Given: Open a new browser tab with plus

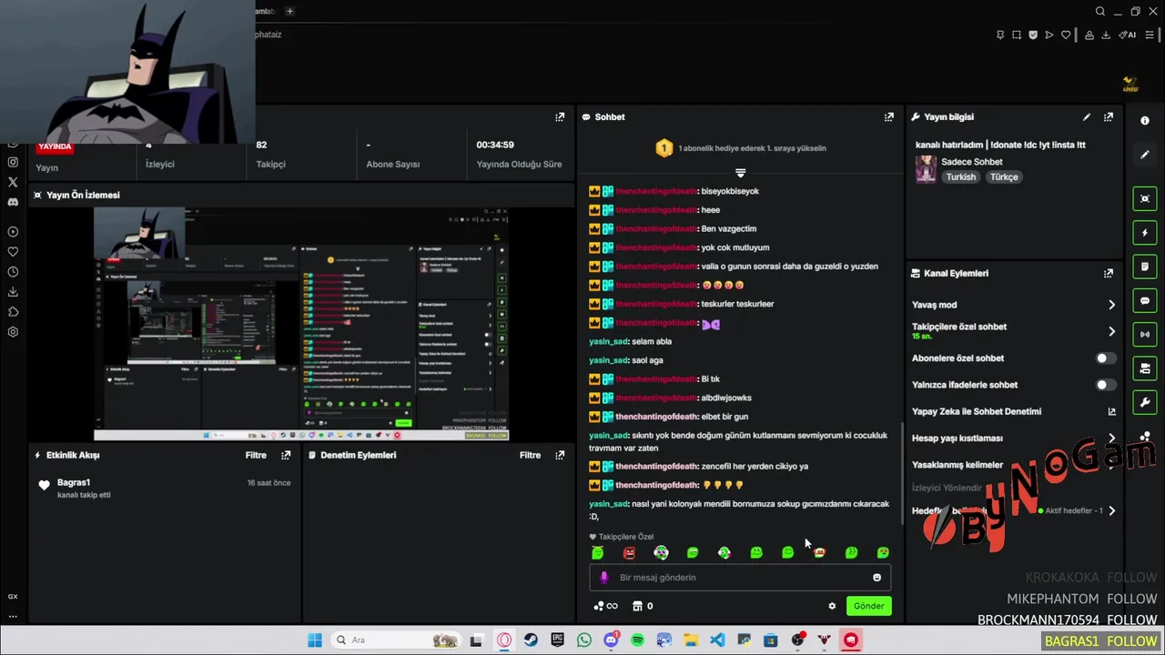Looking at the screenshot, I should 289,11.
